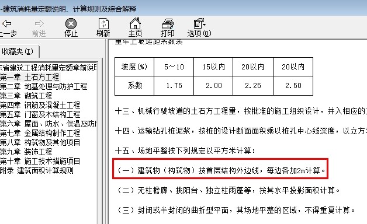Open 第三章 砌筑工程 chapter
367x224 pixels.
point(26,96)
